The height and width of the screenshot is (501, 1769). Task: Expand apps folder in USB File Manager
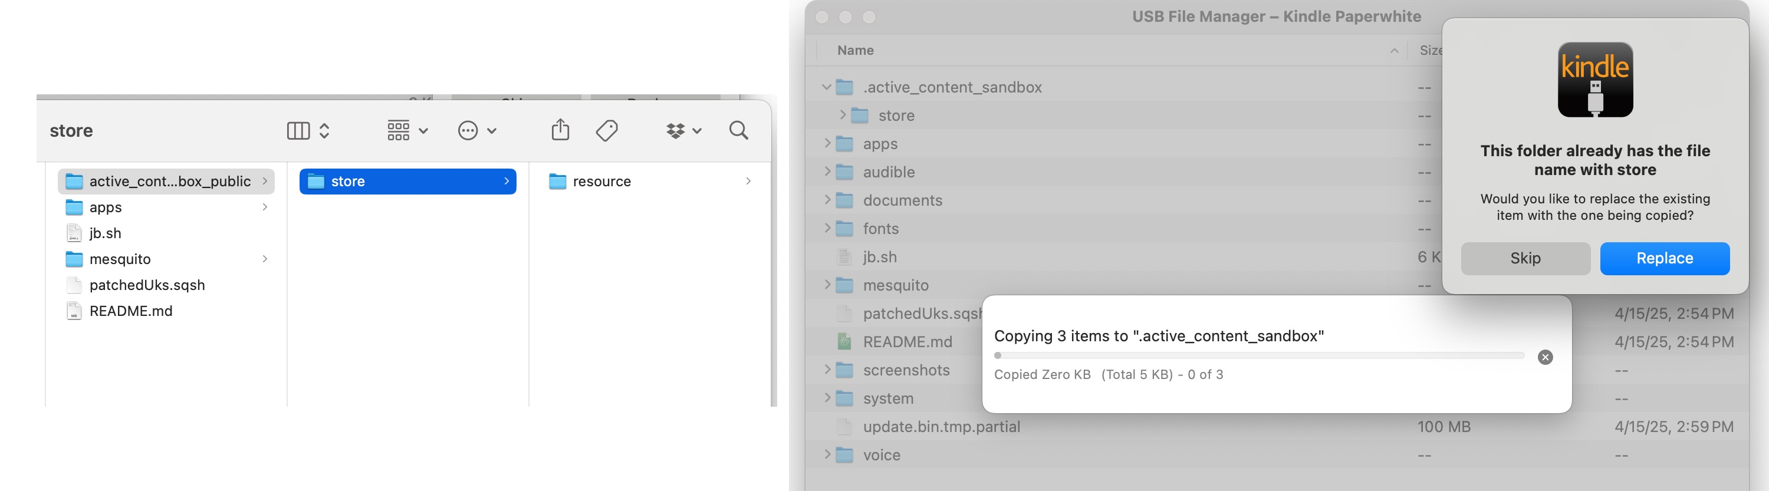pyautogui.click(x=827, y=143)
